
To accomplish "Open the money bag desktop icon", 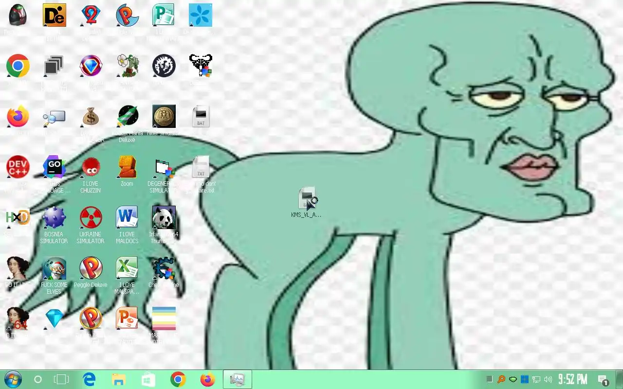I will [x=91, y=117].
